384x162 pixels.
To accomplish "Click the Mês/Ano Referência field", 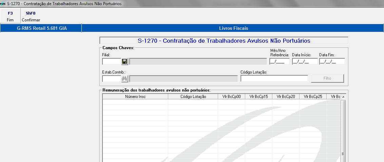I will click(280, 61).
